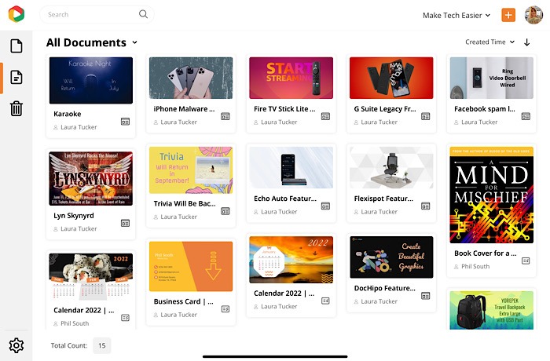The width and height of the screenshot is (550, 361).
Task: Open the Templates page icon in sidebar
Action: [16, 46]
